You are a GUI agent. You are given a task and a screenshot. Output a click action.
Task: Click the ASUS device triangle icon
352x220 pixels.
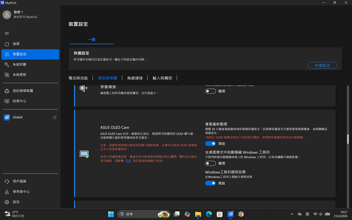pyautogui.click(x=7, y=91)
